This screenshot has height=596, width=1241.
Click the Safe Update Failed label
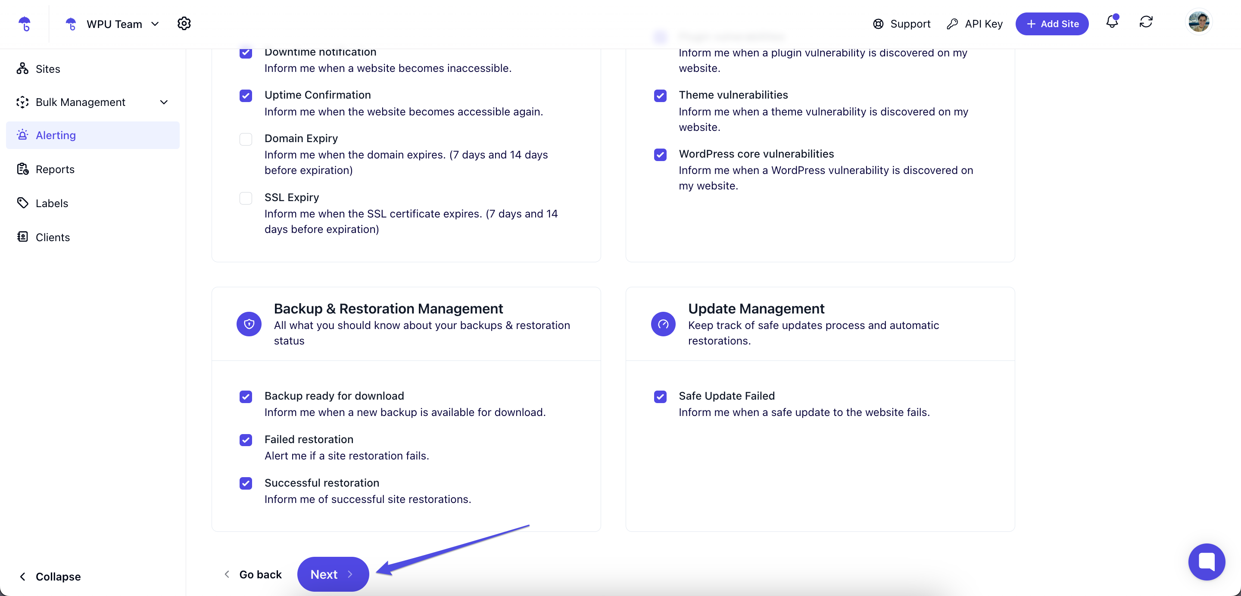[727, 396]
